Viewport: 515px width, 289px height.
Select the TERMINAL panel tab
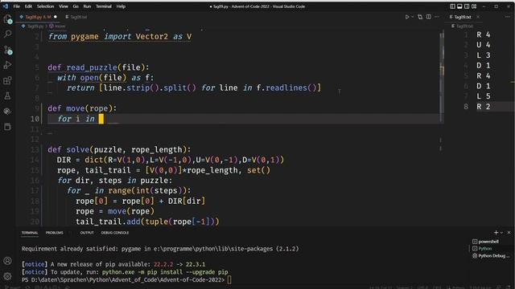point(30,233)
